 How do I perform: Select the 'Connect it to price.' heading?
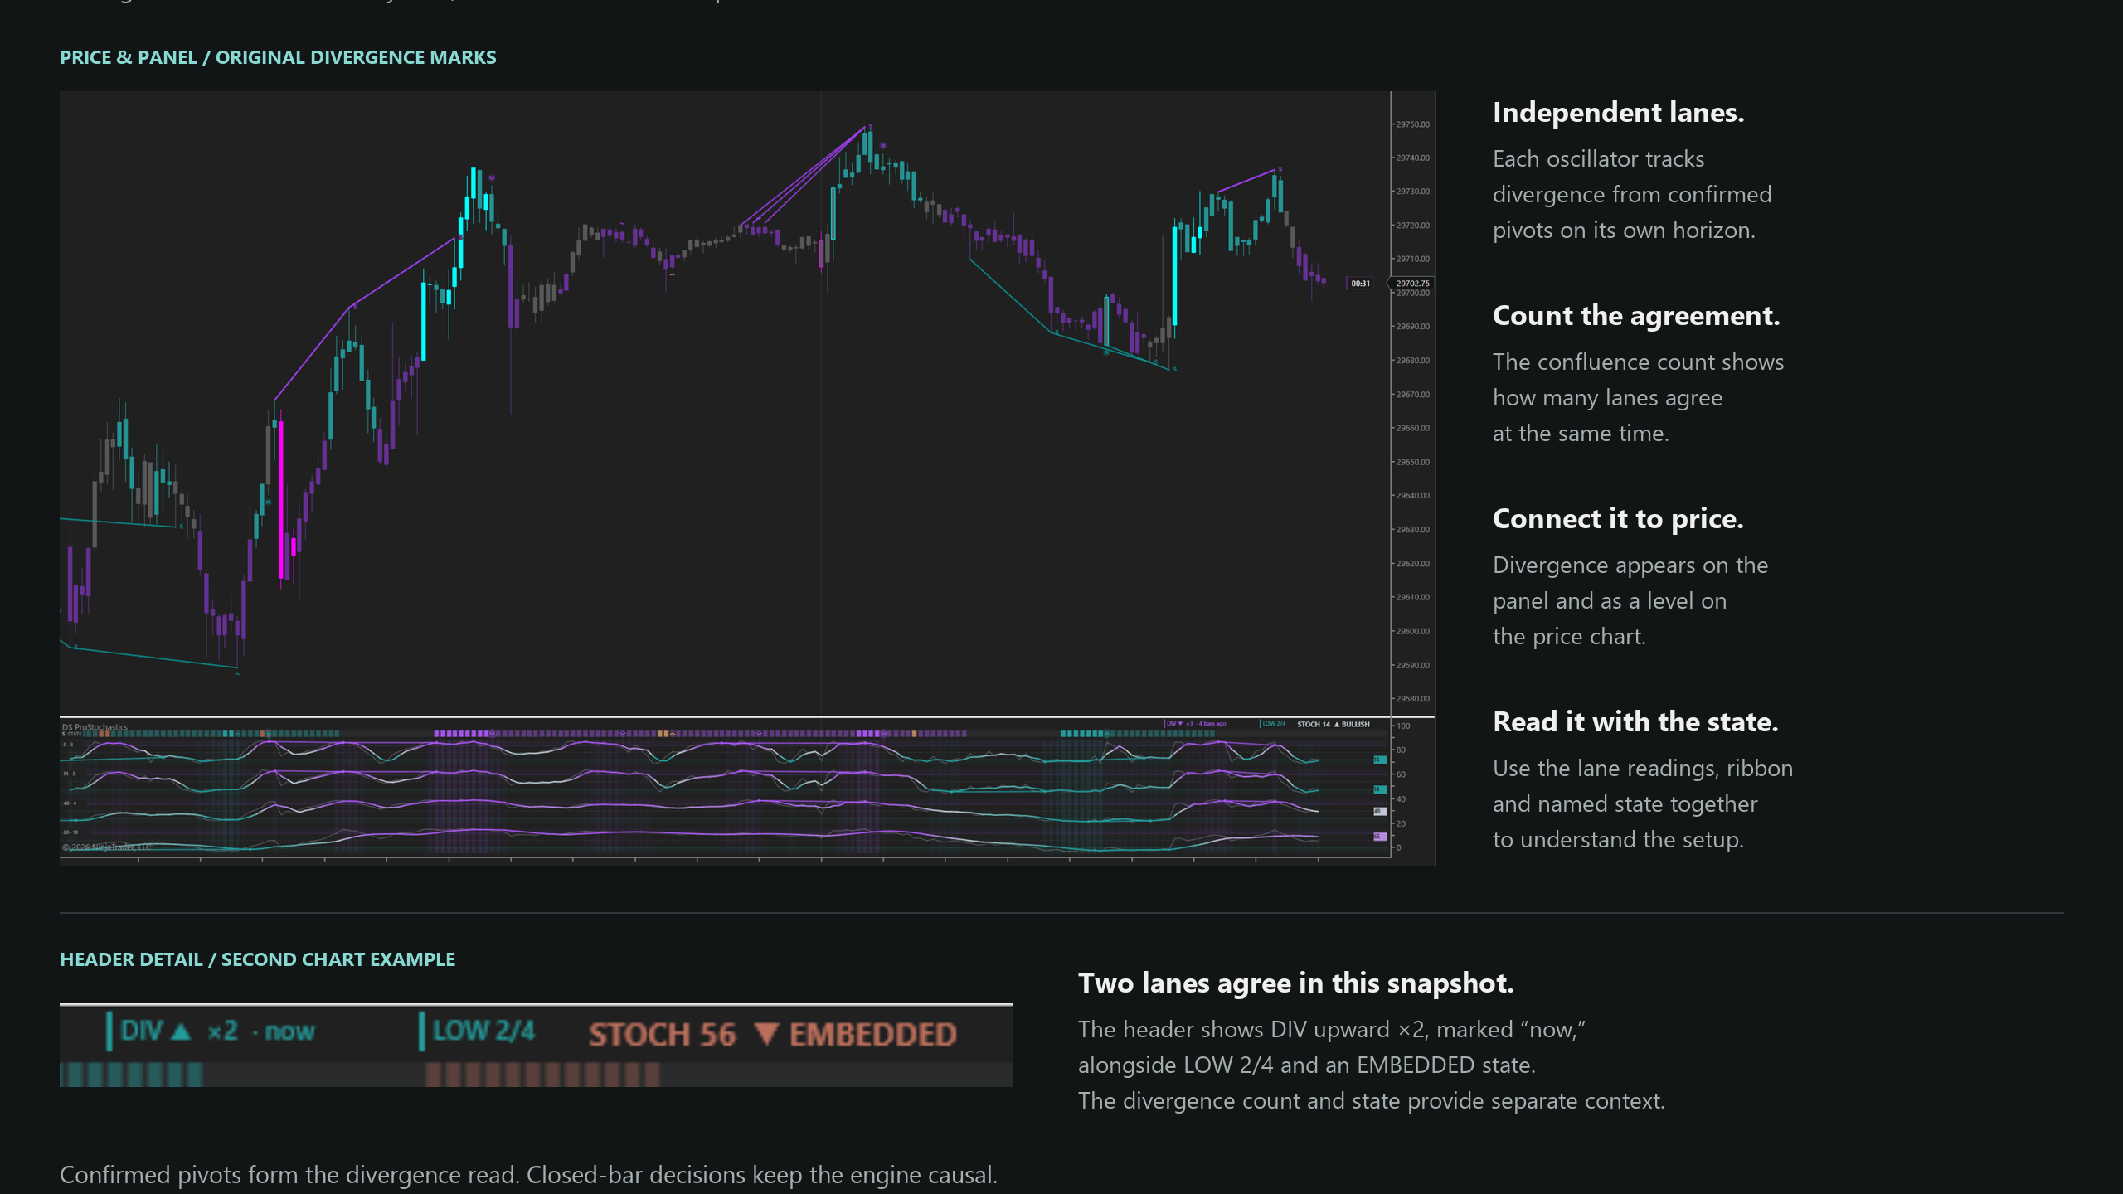[x=1618, y=518]
